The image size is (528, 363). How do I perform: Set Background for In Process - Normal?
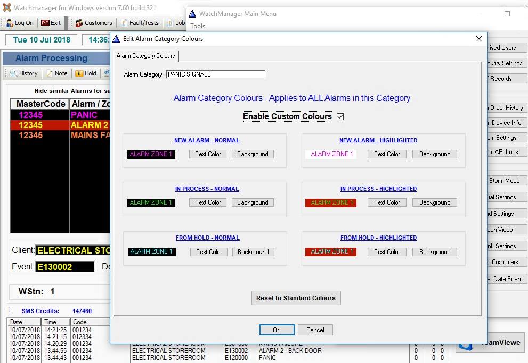[253, 202]
